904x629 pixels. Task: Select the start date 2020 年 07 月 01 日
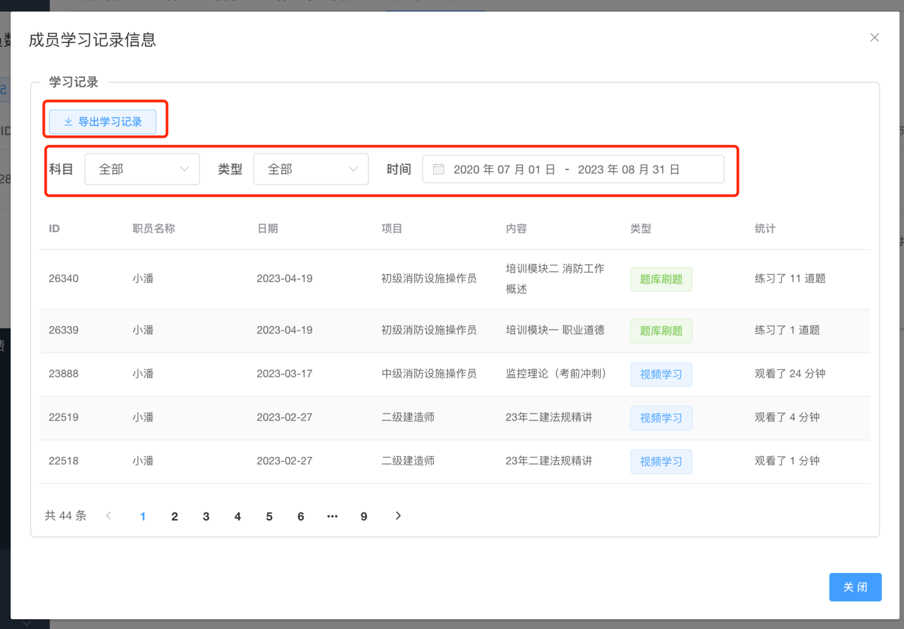(x=504, y=170)
